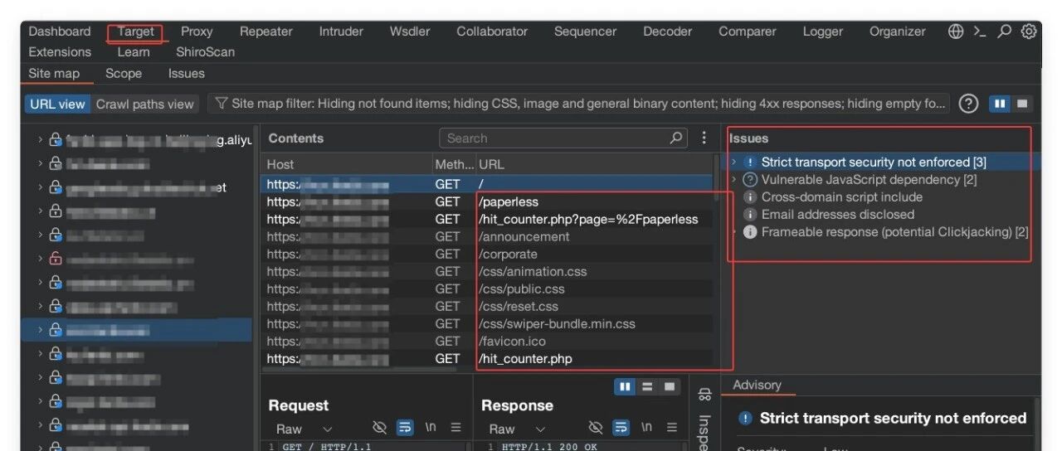Open the Issues sub-tab under Target

tap(186, 74)
